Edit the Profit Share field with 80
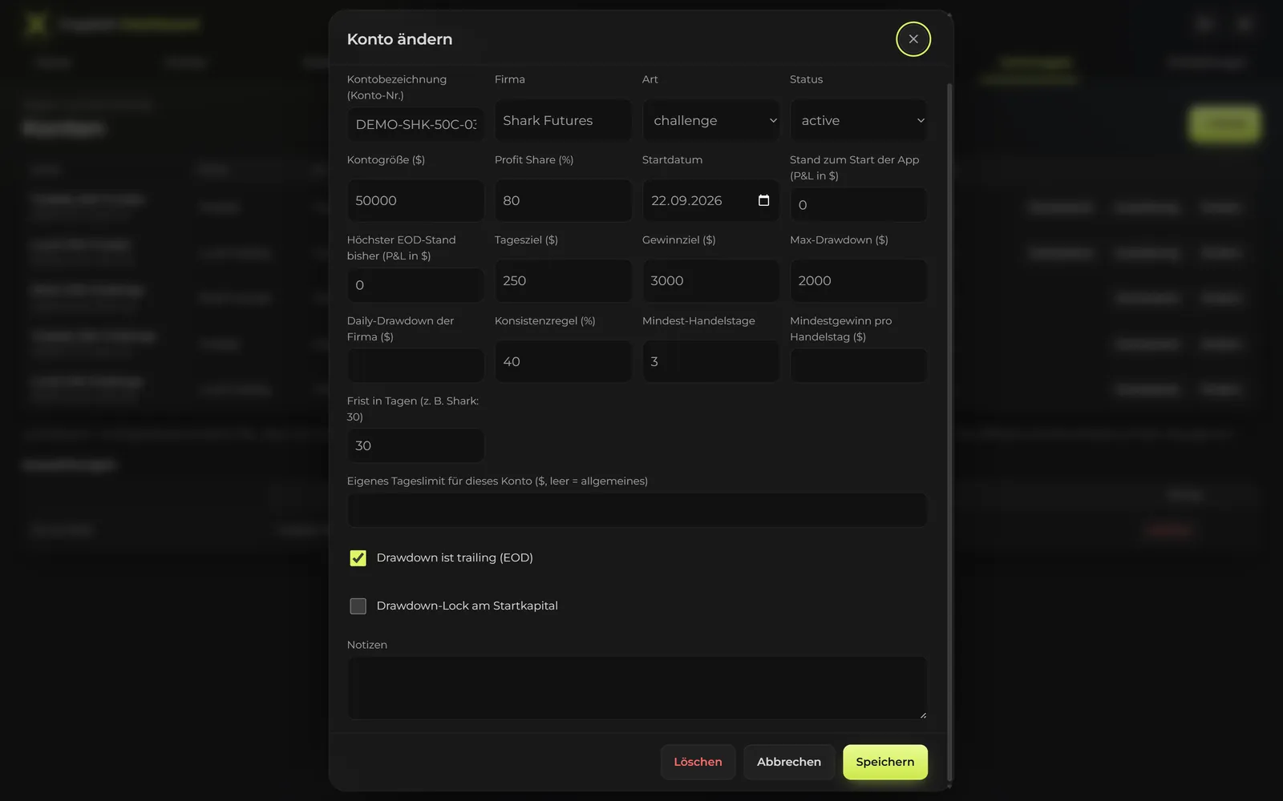Viewport: 1283px width, 801px height. [563, 200]
